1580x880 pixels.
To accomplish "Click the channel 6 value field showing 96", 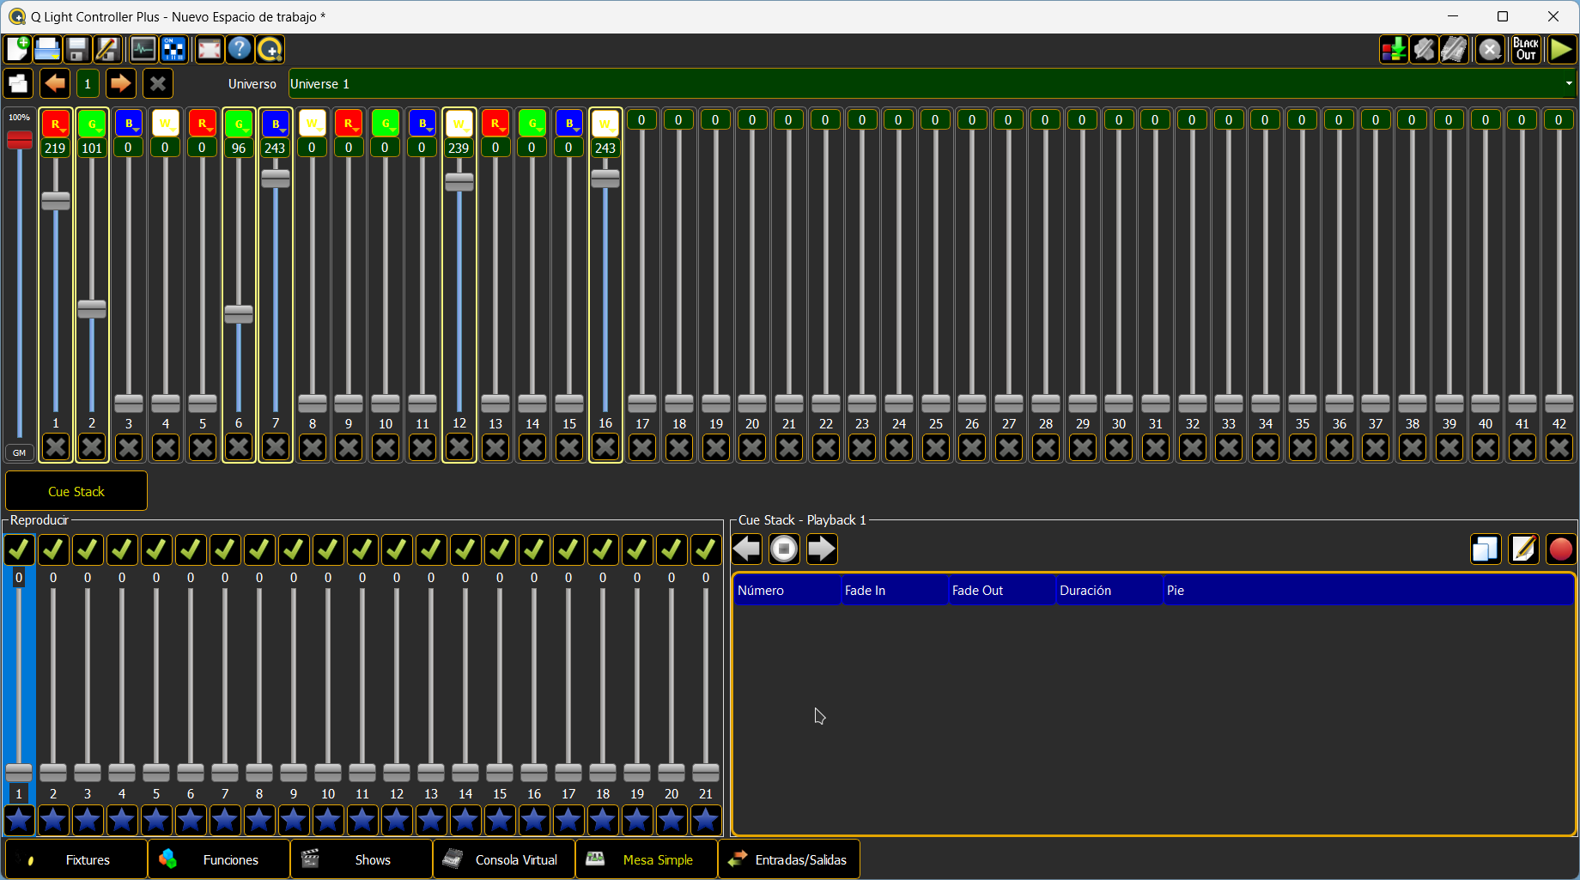I will tap(239, 148).
